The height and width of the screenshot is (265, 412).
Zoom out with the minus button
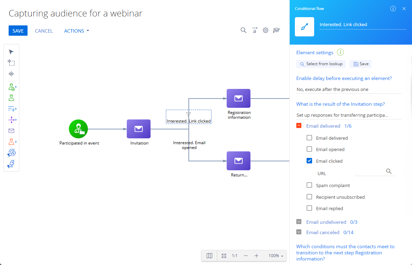point(246,256)
